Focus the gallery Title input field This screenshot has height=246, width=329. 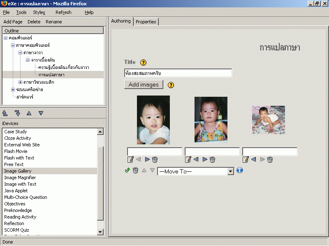click(x=178, y=73)
